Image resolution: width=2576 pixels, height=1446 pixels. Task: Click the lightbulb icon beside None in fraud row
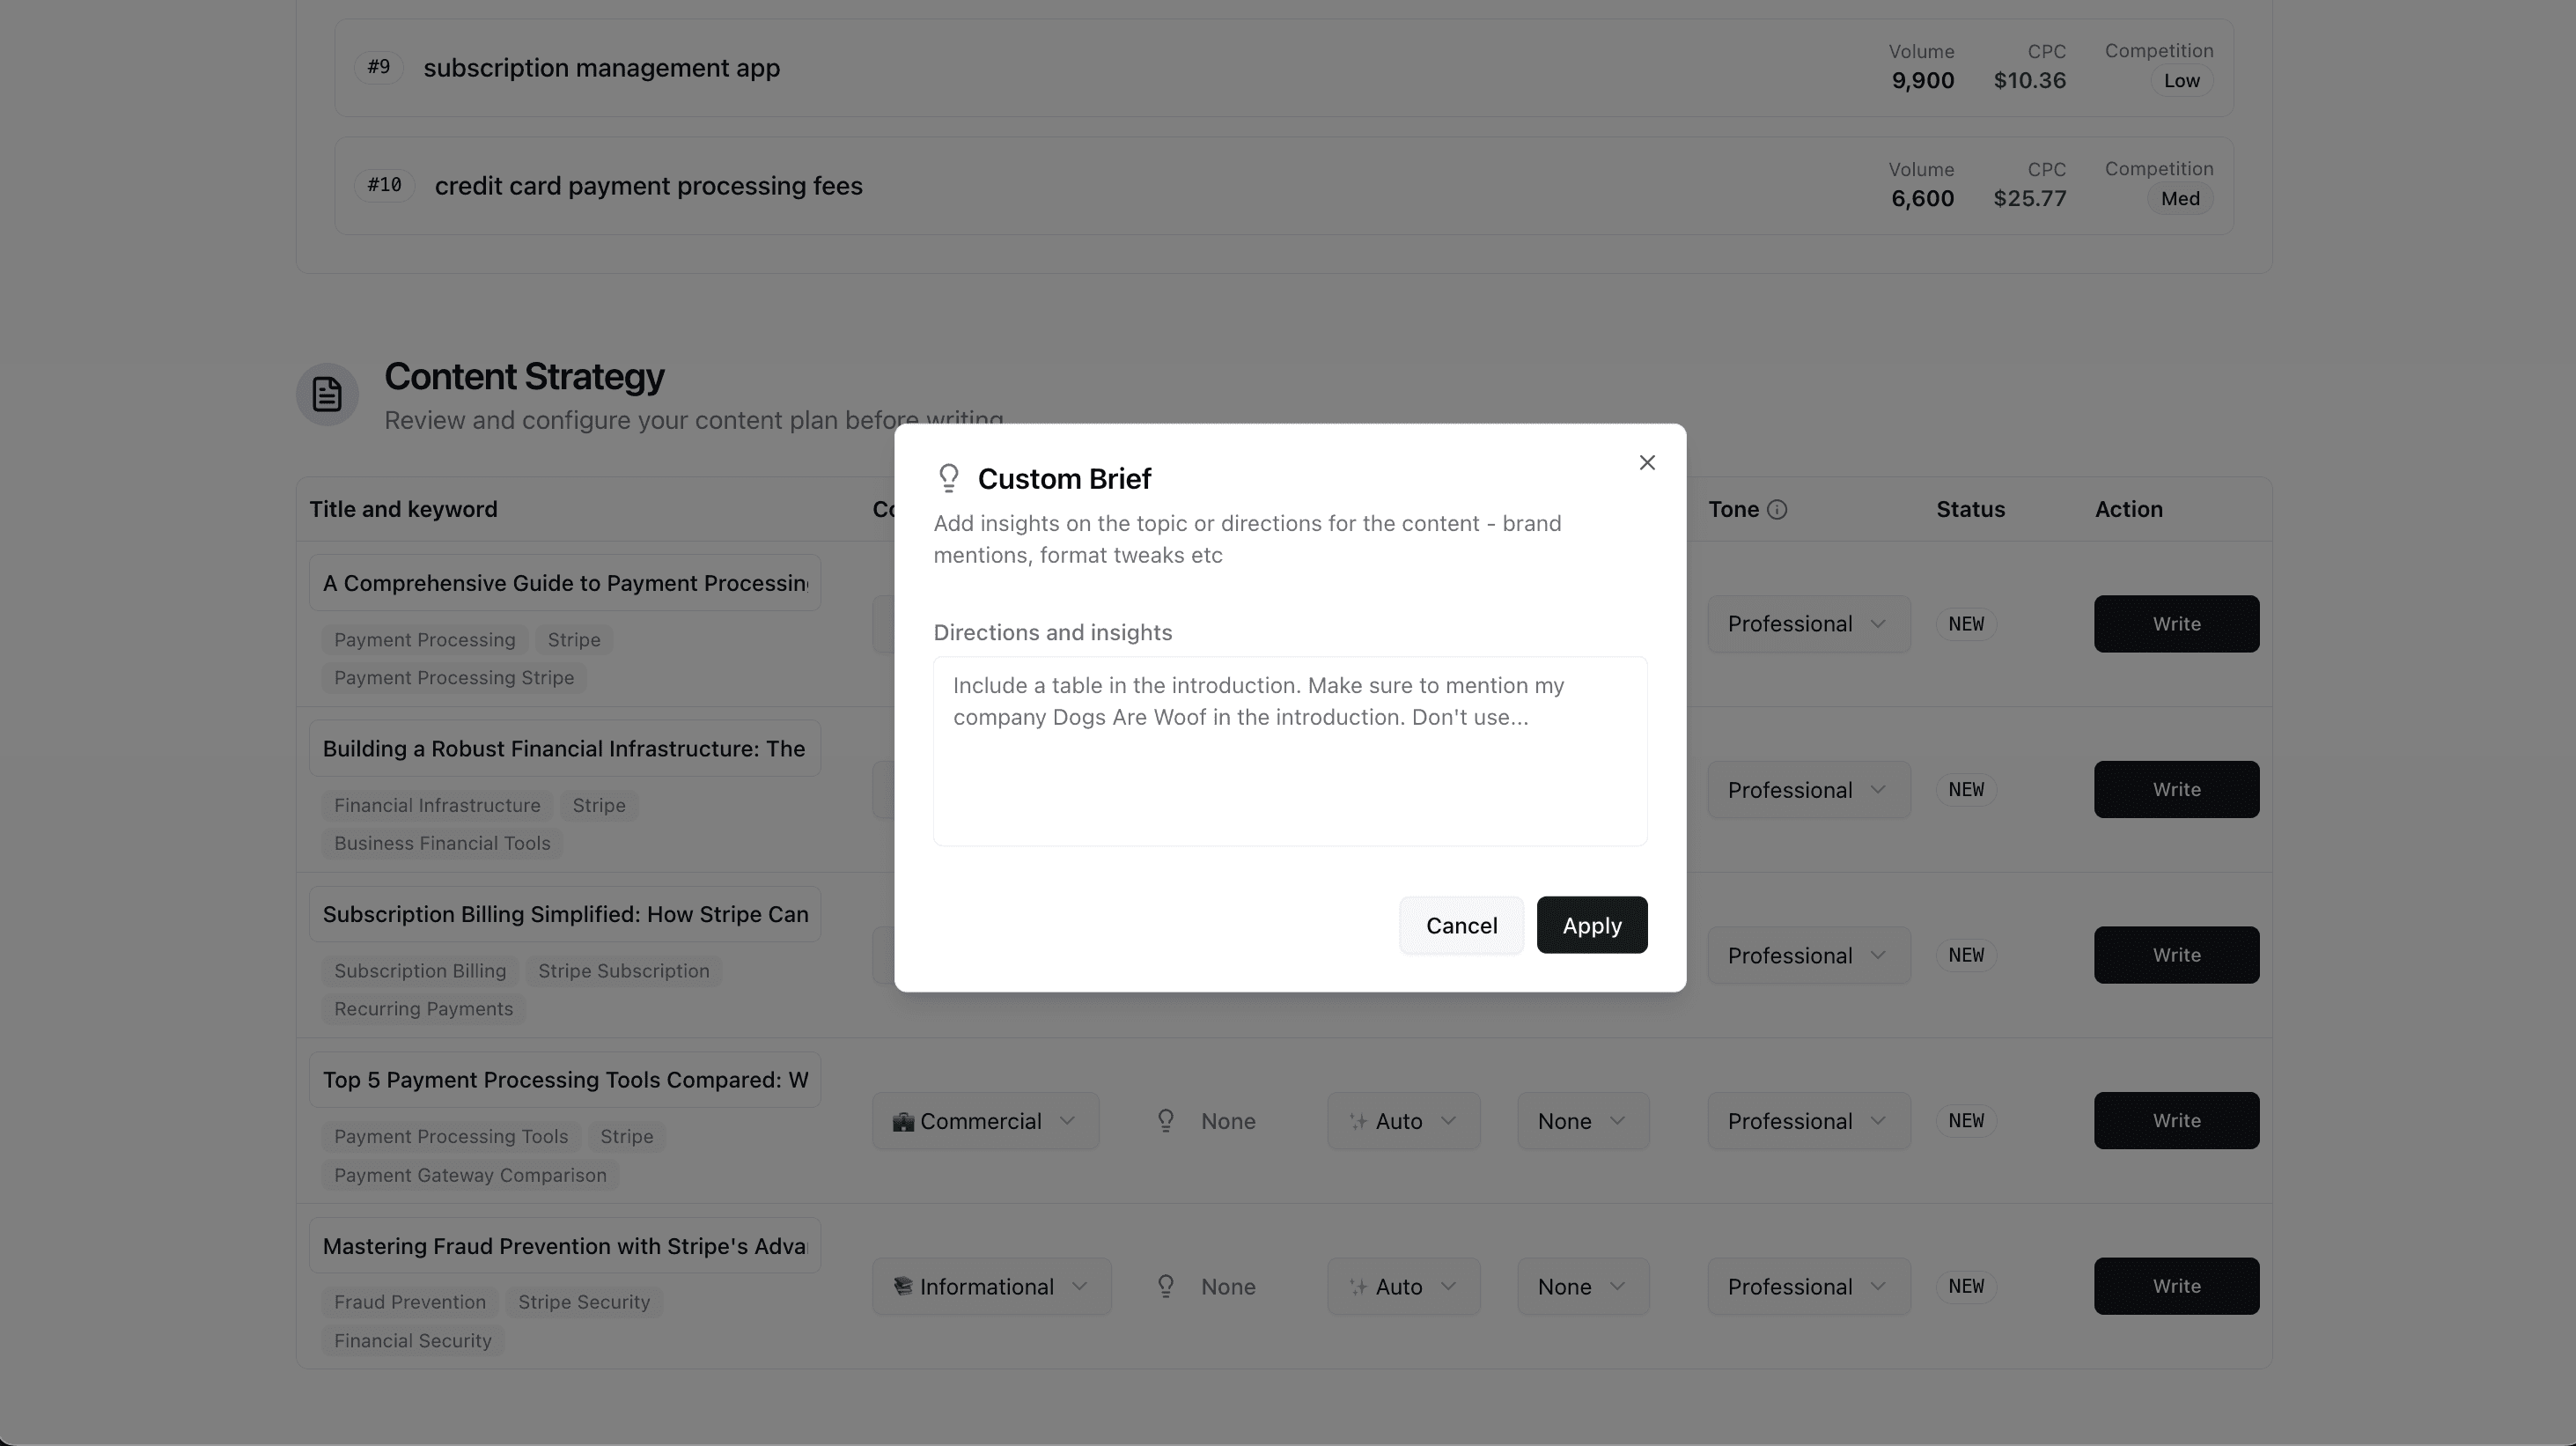(x=1165, y=1286)
